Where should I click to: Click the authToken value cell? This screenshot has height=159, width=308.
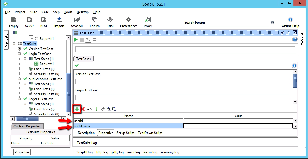238,126
